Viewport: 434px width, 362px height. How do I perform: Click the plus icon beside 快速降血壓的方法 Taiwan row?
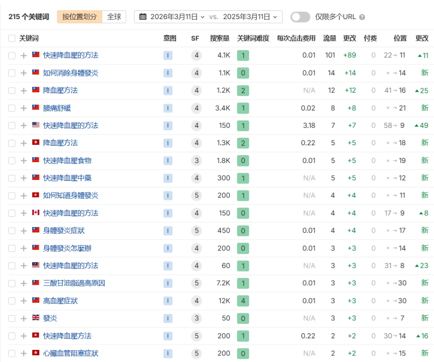click(x=23, y=55)
